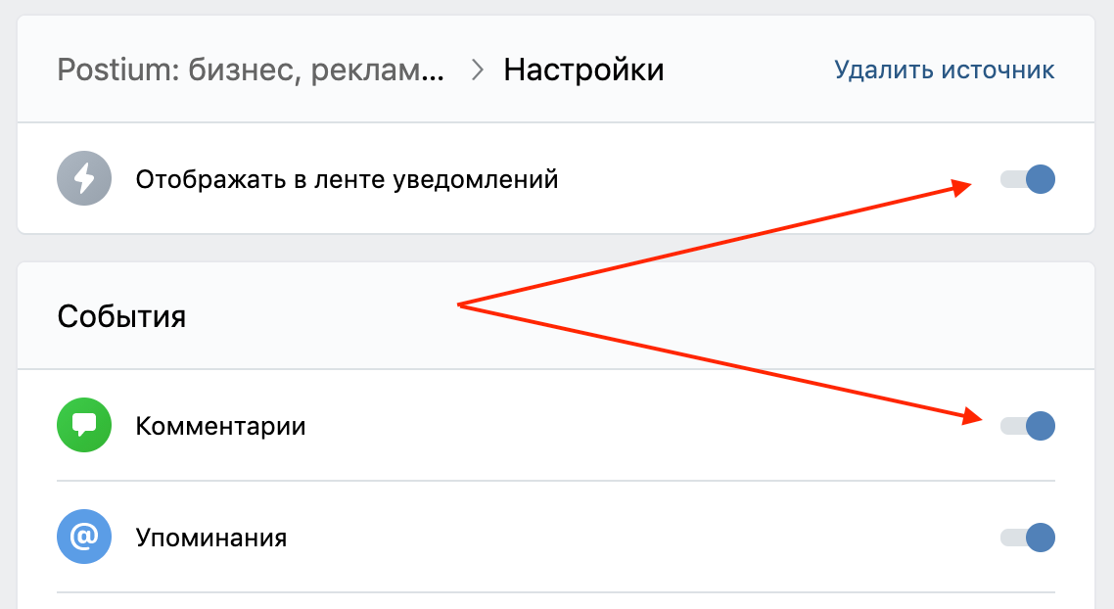The height and width of the screenshot is (609, 1114).
Task: Click the green Комментарии speech bubble icon
Action: 84,425
